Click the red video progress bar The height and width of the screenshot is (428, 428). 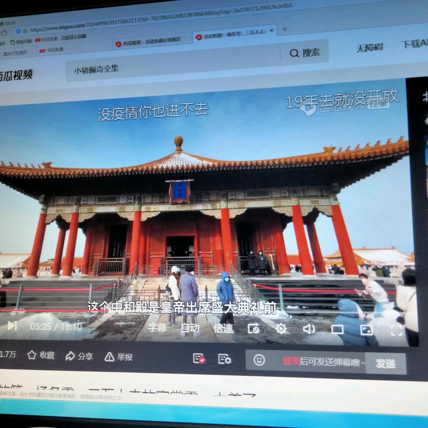coord(52,310)
